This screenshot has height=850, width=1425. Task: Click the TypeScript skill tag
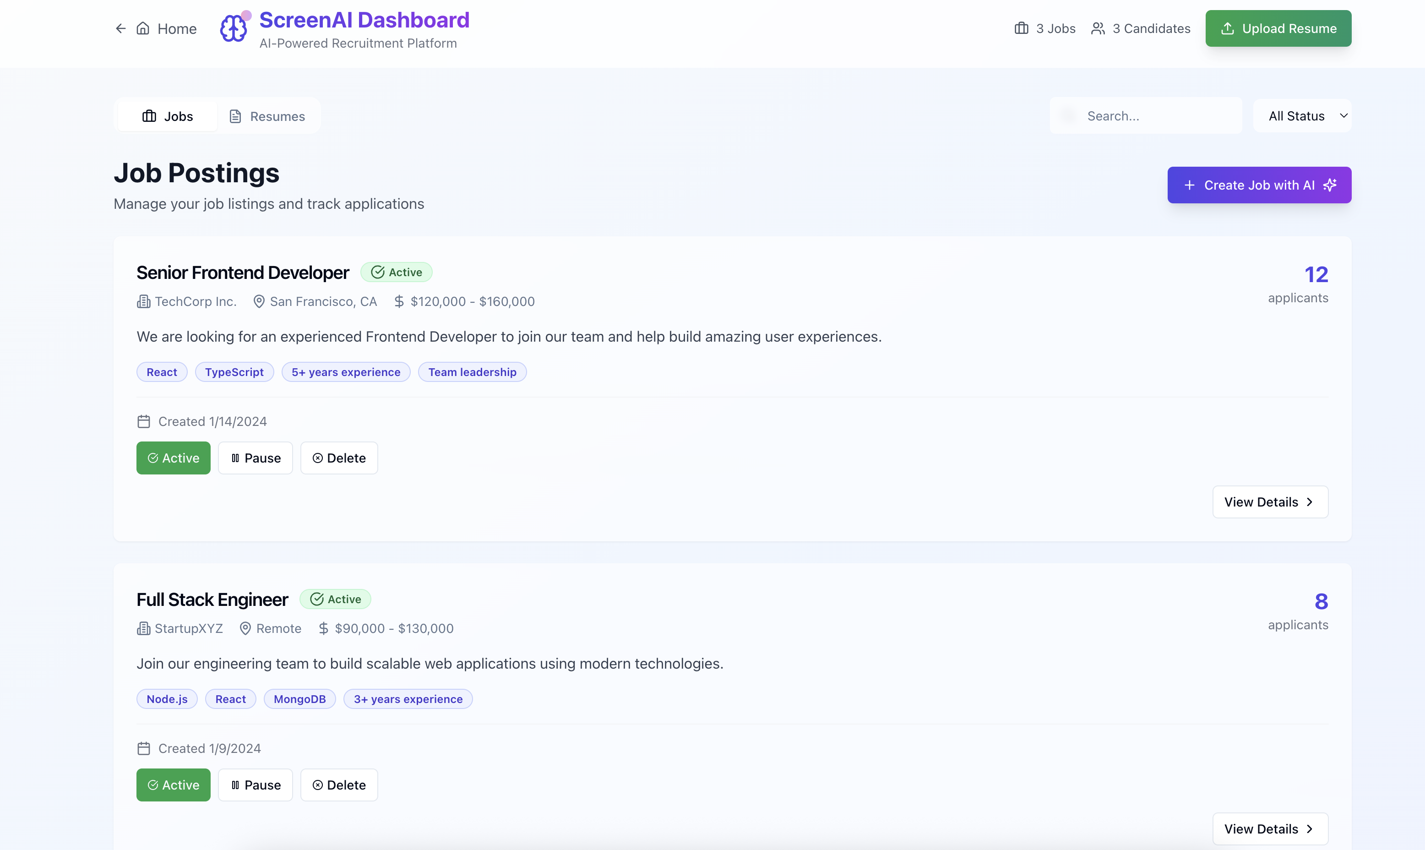pos(234,372)
